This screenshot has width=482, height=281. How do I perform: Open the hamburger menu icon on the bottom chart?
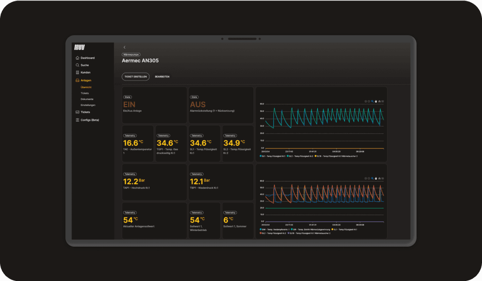[383, 179]
